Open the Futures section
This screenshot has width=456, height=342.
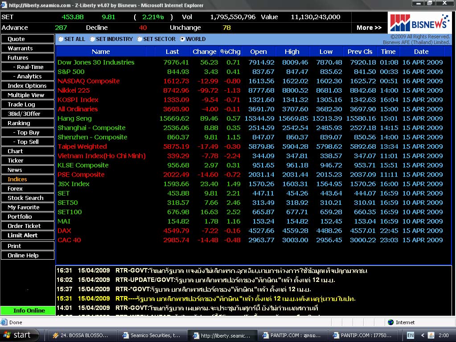click(x=28, y=57)
